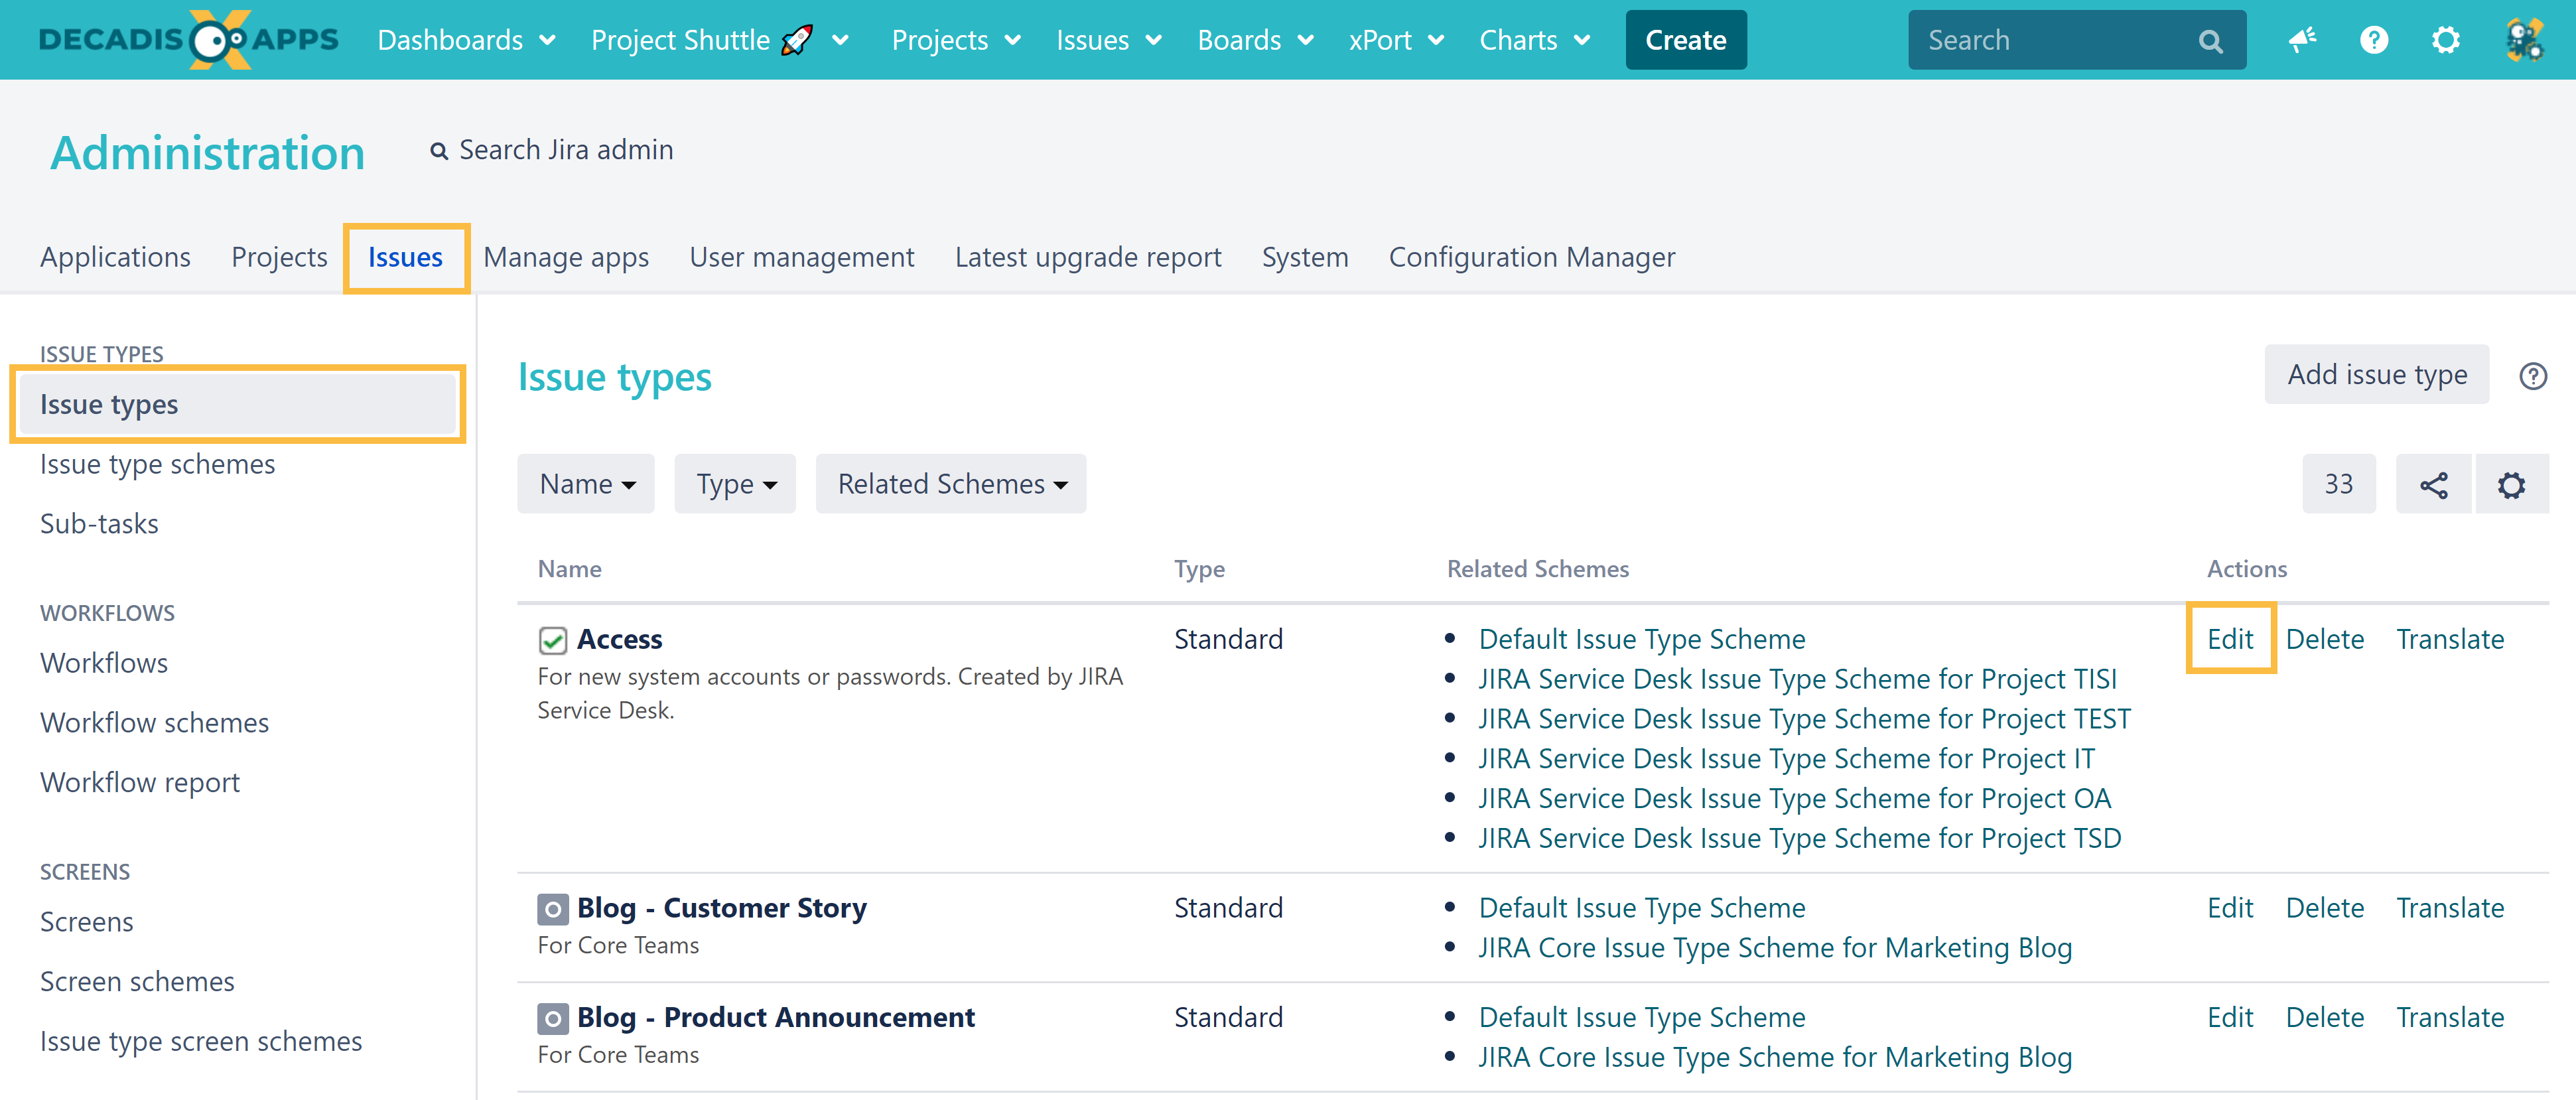Open Service Desk scheme for Project TEST

(1805, 720)
